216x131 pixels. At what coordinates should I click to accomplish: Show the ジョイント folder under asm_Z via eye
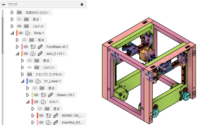[x=30, y=67]
